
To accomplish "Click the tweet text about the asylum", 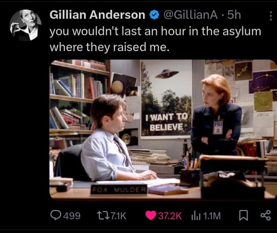I will click(155, 39).
